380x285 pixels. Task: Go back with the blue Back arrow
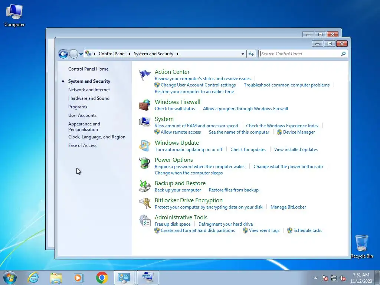63,54
